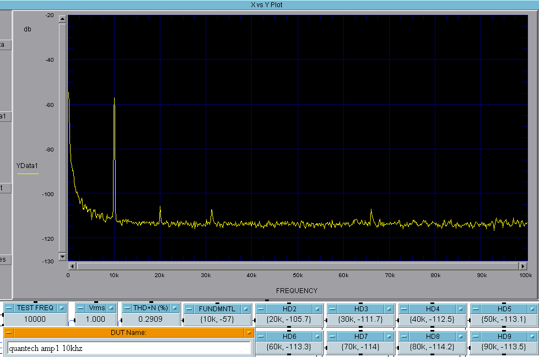This screenshot has height=357, width=539.
Task: Click the vertical scrollbar up arrow
Action: click(62, 19)
